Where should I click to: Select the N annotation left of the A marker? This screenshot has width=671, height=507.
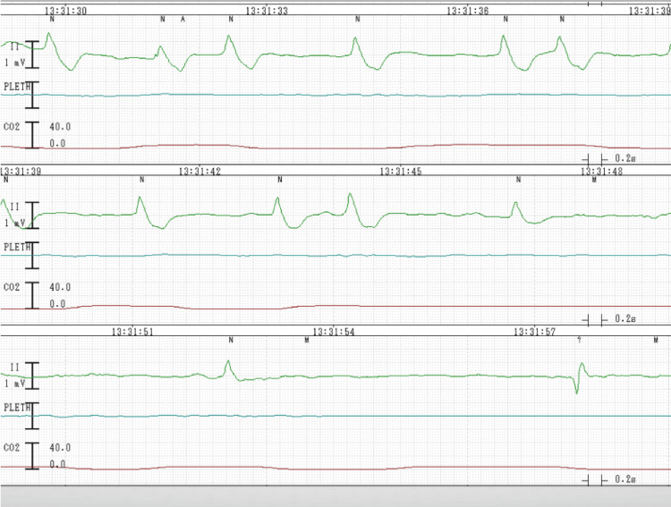click(x=163, y=20)
